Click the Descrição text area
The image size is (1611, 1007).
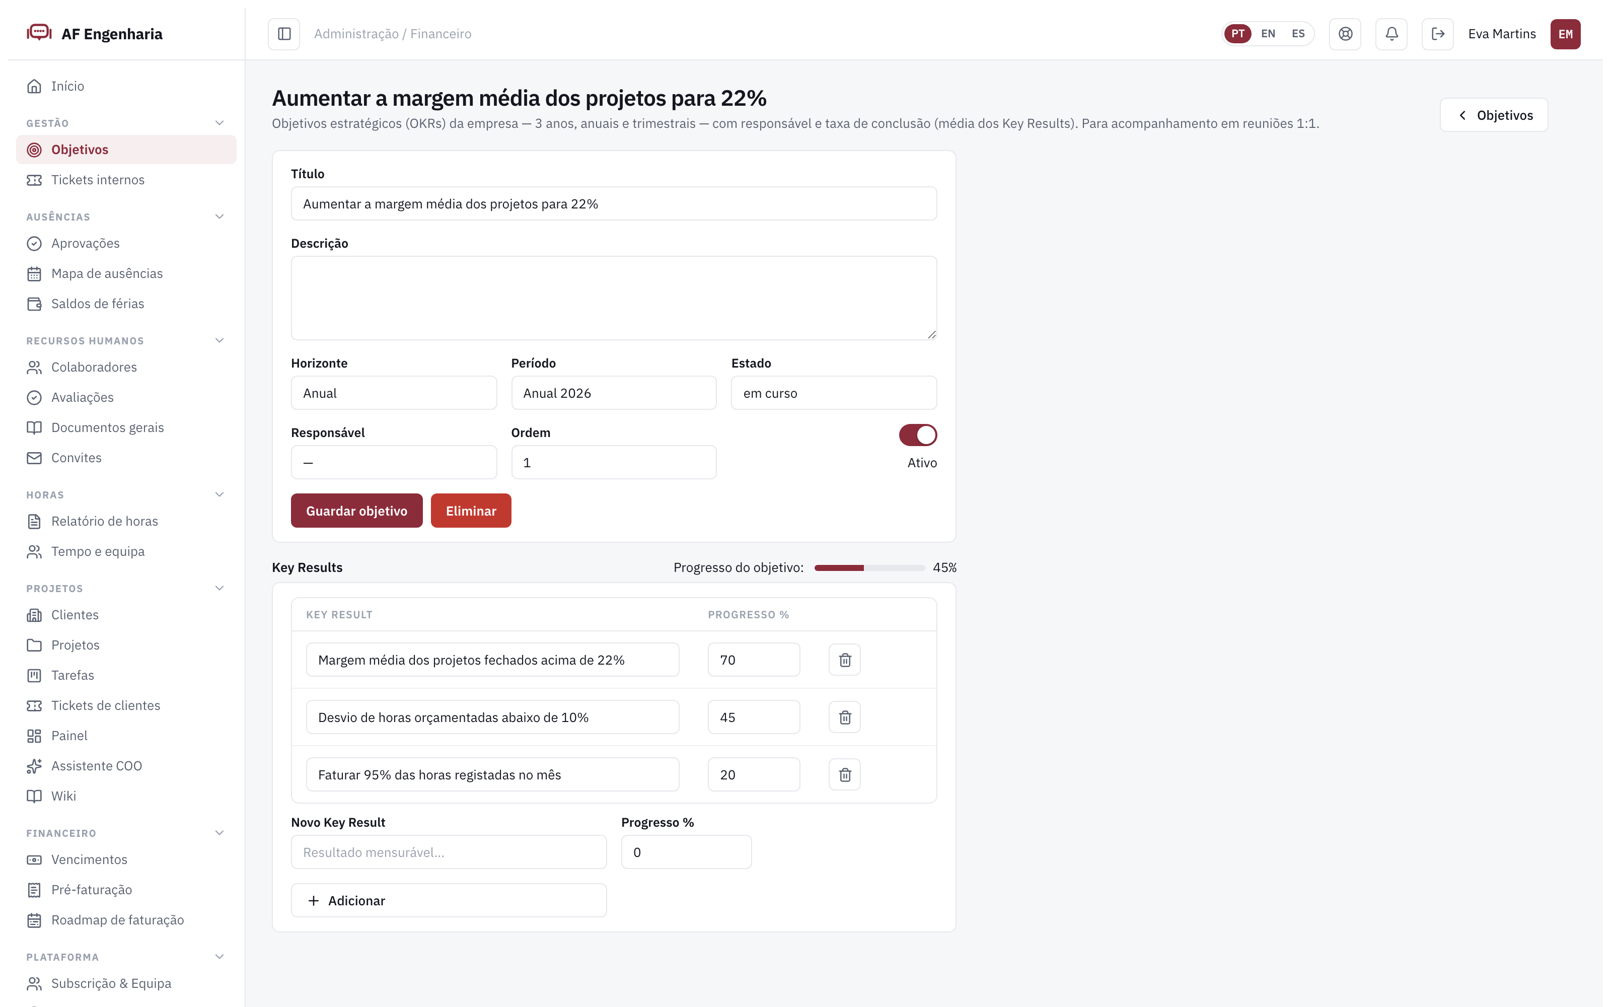(x=614, y=299)
